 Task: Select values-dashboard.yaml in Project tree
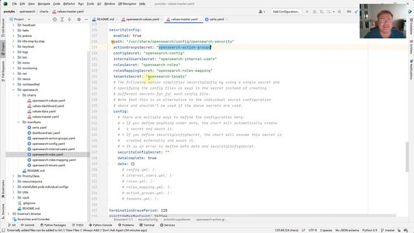tap(48, 106)
